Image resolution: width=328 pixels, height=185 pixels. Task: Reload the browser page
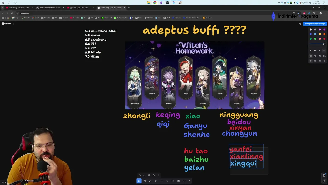(12, 13)
